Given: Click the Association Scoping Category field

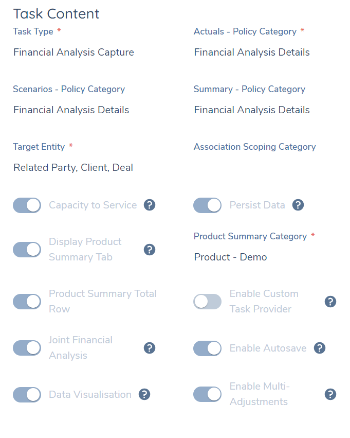Looking at the screenshot, I should [x=262, y=167].
